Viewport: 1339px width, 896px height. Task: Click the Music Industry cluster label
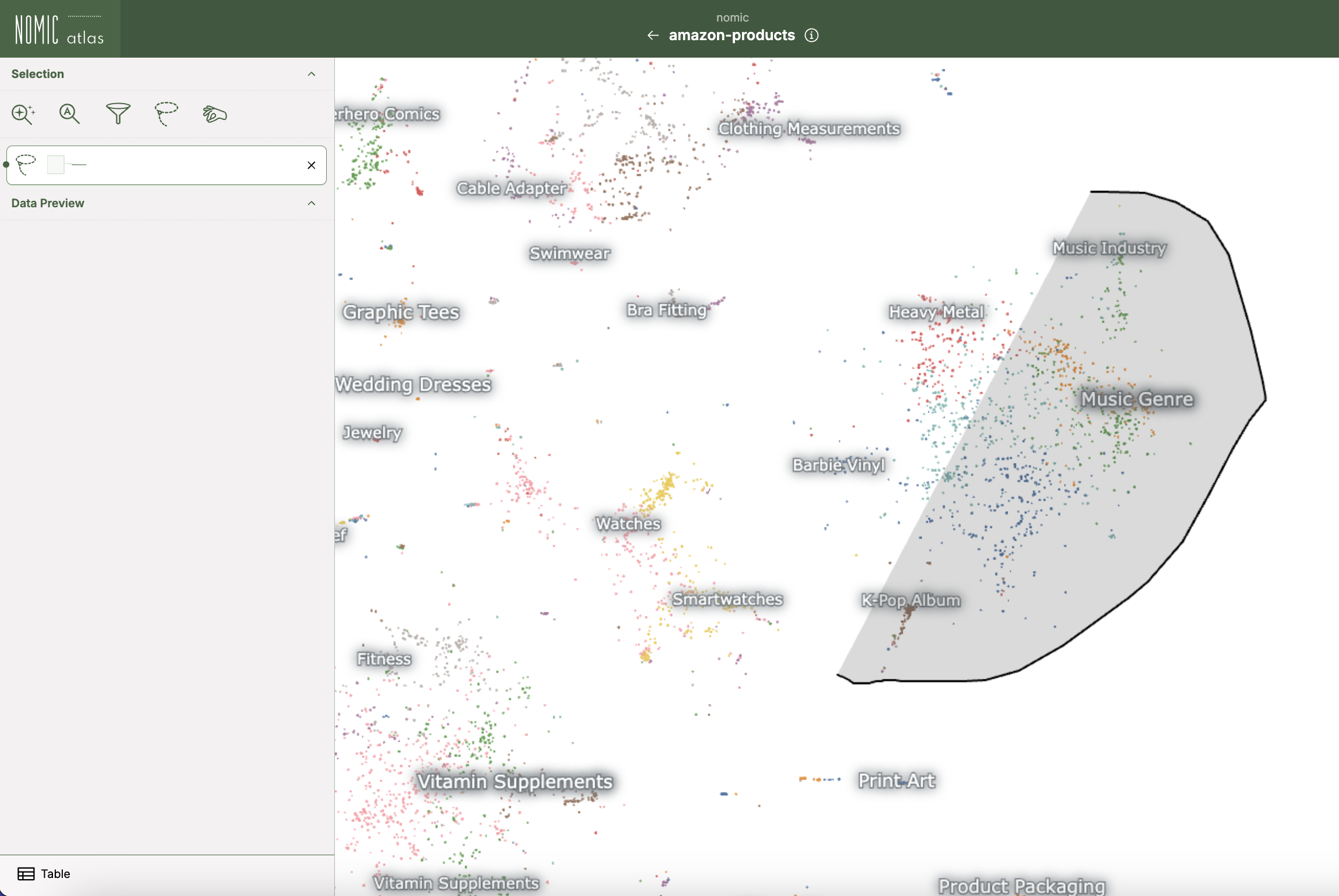coord(1110,248)
